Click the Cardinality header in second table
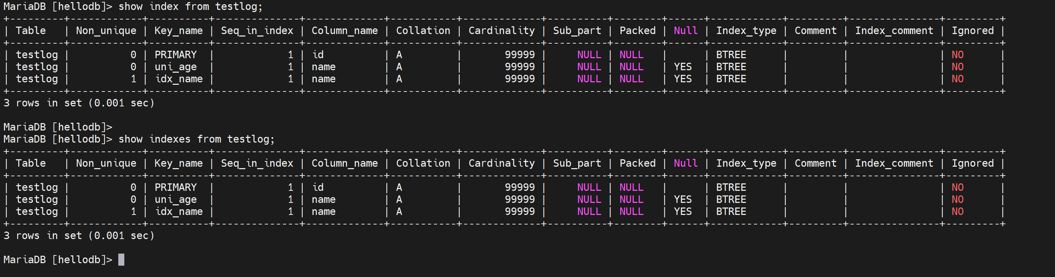Viewport: 1055px width, 277px height. click(501, 163)
